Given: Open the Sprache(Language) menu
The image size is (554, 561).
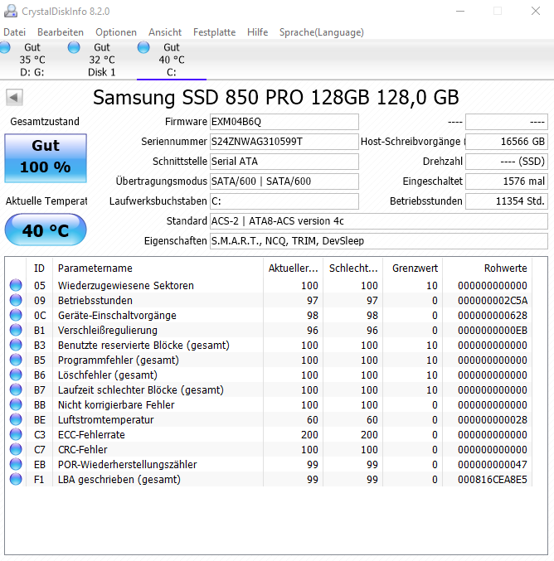Looking at the screenshot, I should [x=322, y=32].
